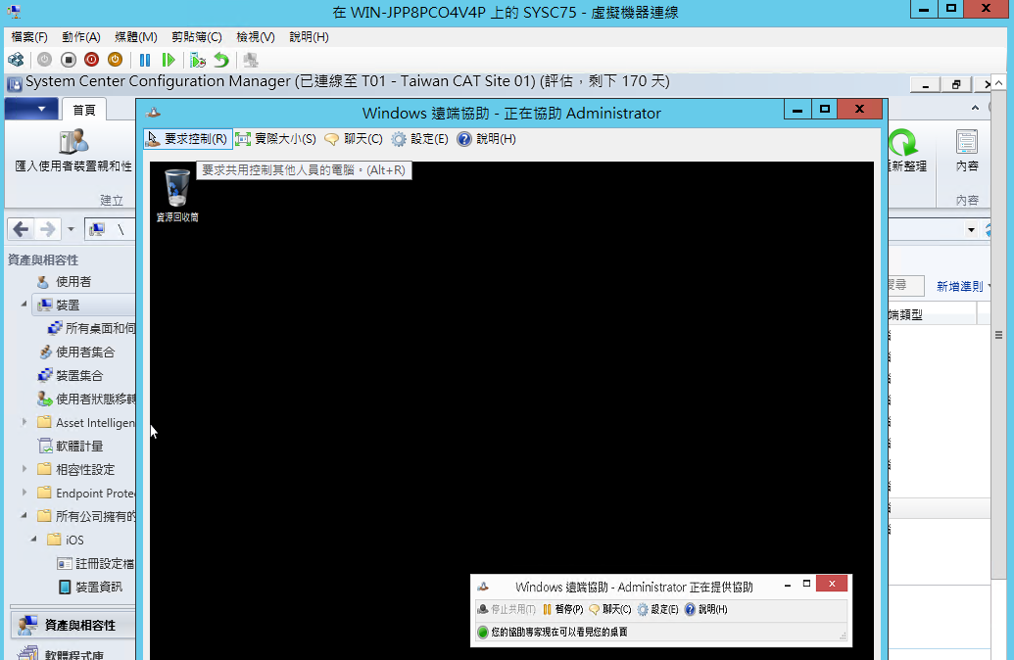Open 說明(H) in the Administrator sharing window
The image size is (1014, 660).
click(705, 610)
